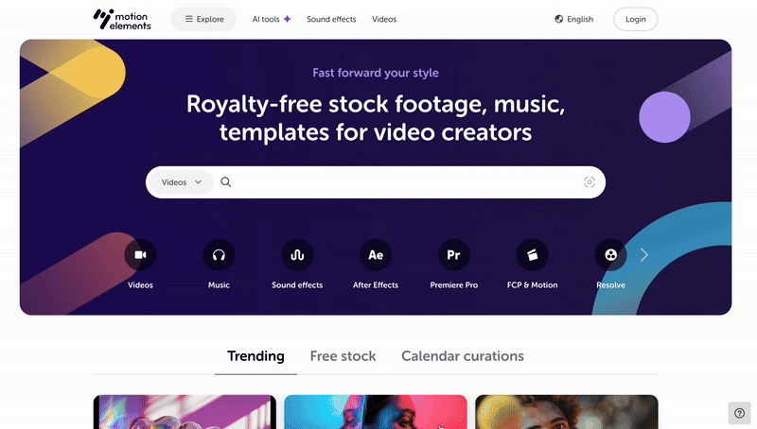
Task: Expand the Videos search type dropdown
Action: click(x=182, y=182)
